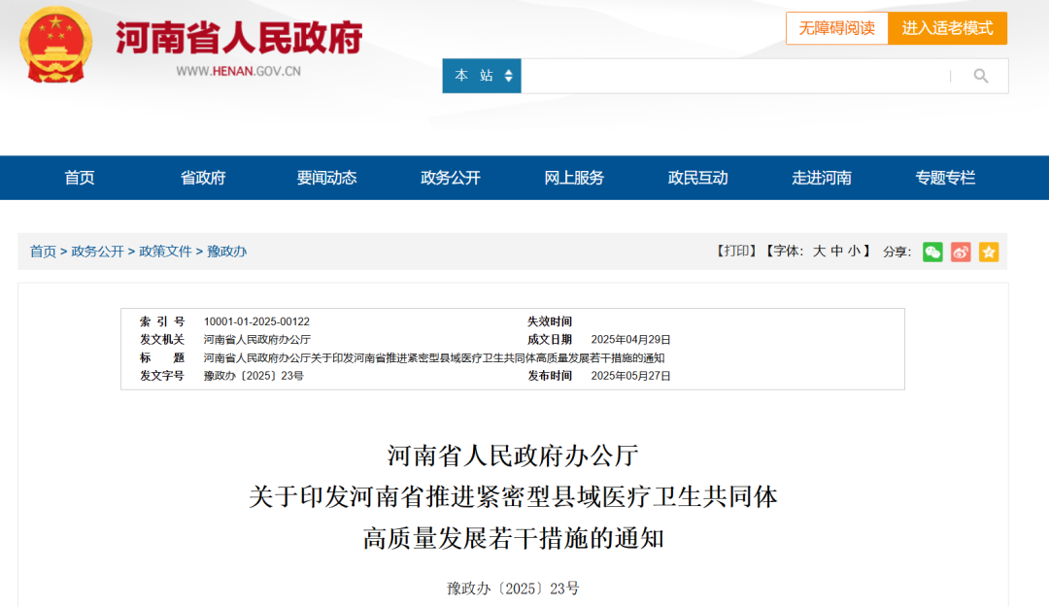Click the 无障碍阅读 button
The width and height of the screenshot is (1049, 607).
click(837, 28)
